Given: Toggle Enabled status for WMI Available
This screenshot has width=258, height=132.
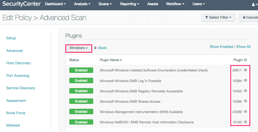Looking at the screenshot, I should 81,112.
